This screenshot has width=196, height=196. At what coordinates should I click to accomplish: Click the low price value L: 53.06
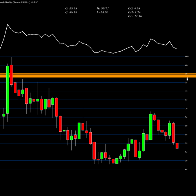pyautogui.click(x=102, y=13)
